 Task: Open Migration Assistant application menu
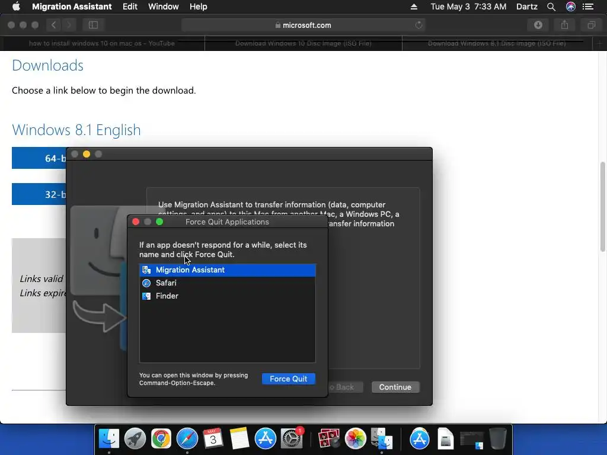point(72,7)
